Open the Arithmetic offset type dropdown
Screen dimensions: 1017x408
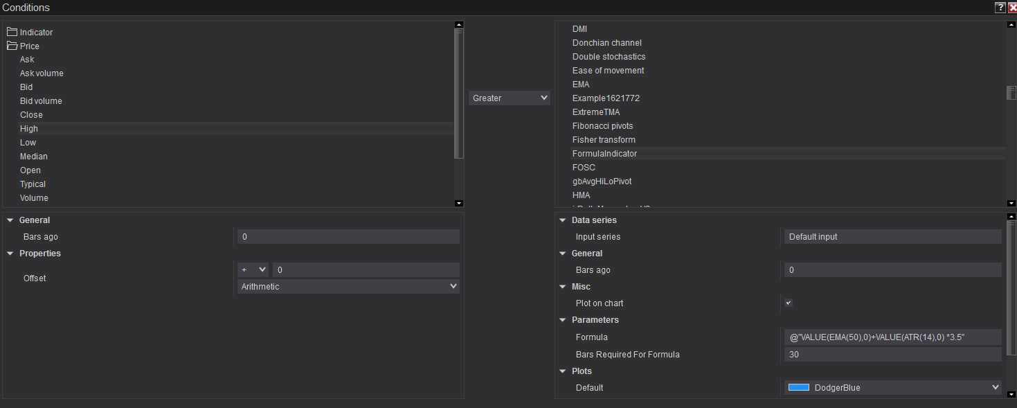348,286
